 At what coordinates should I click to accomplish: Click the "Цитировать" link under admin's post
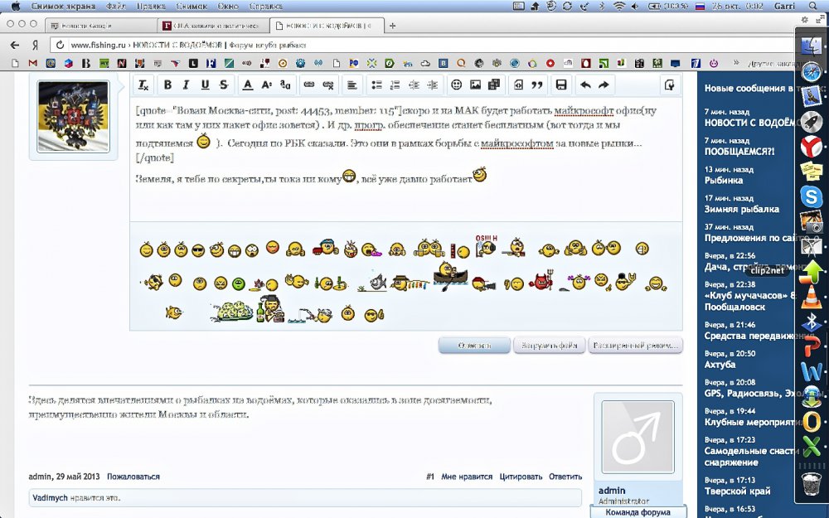520,477
